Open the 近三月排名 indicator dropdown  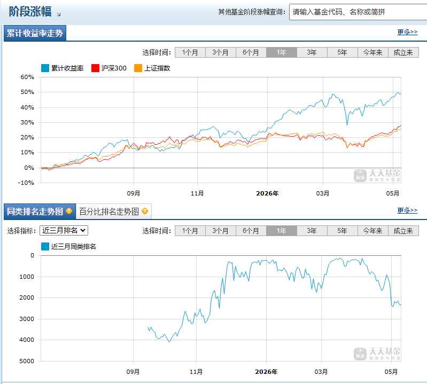click(64, 231)
